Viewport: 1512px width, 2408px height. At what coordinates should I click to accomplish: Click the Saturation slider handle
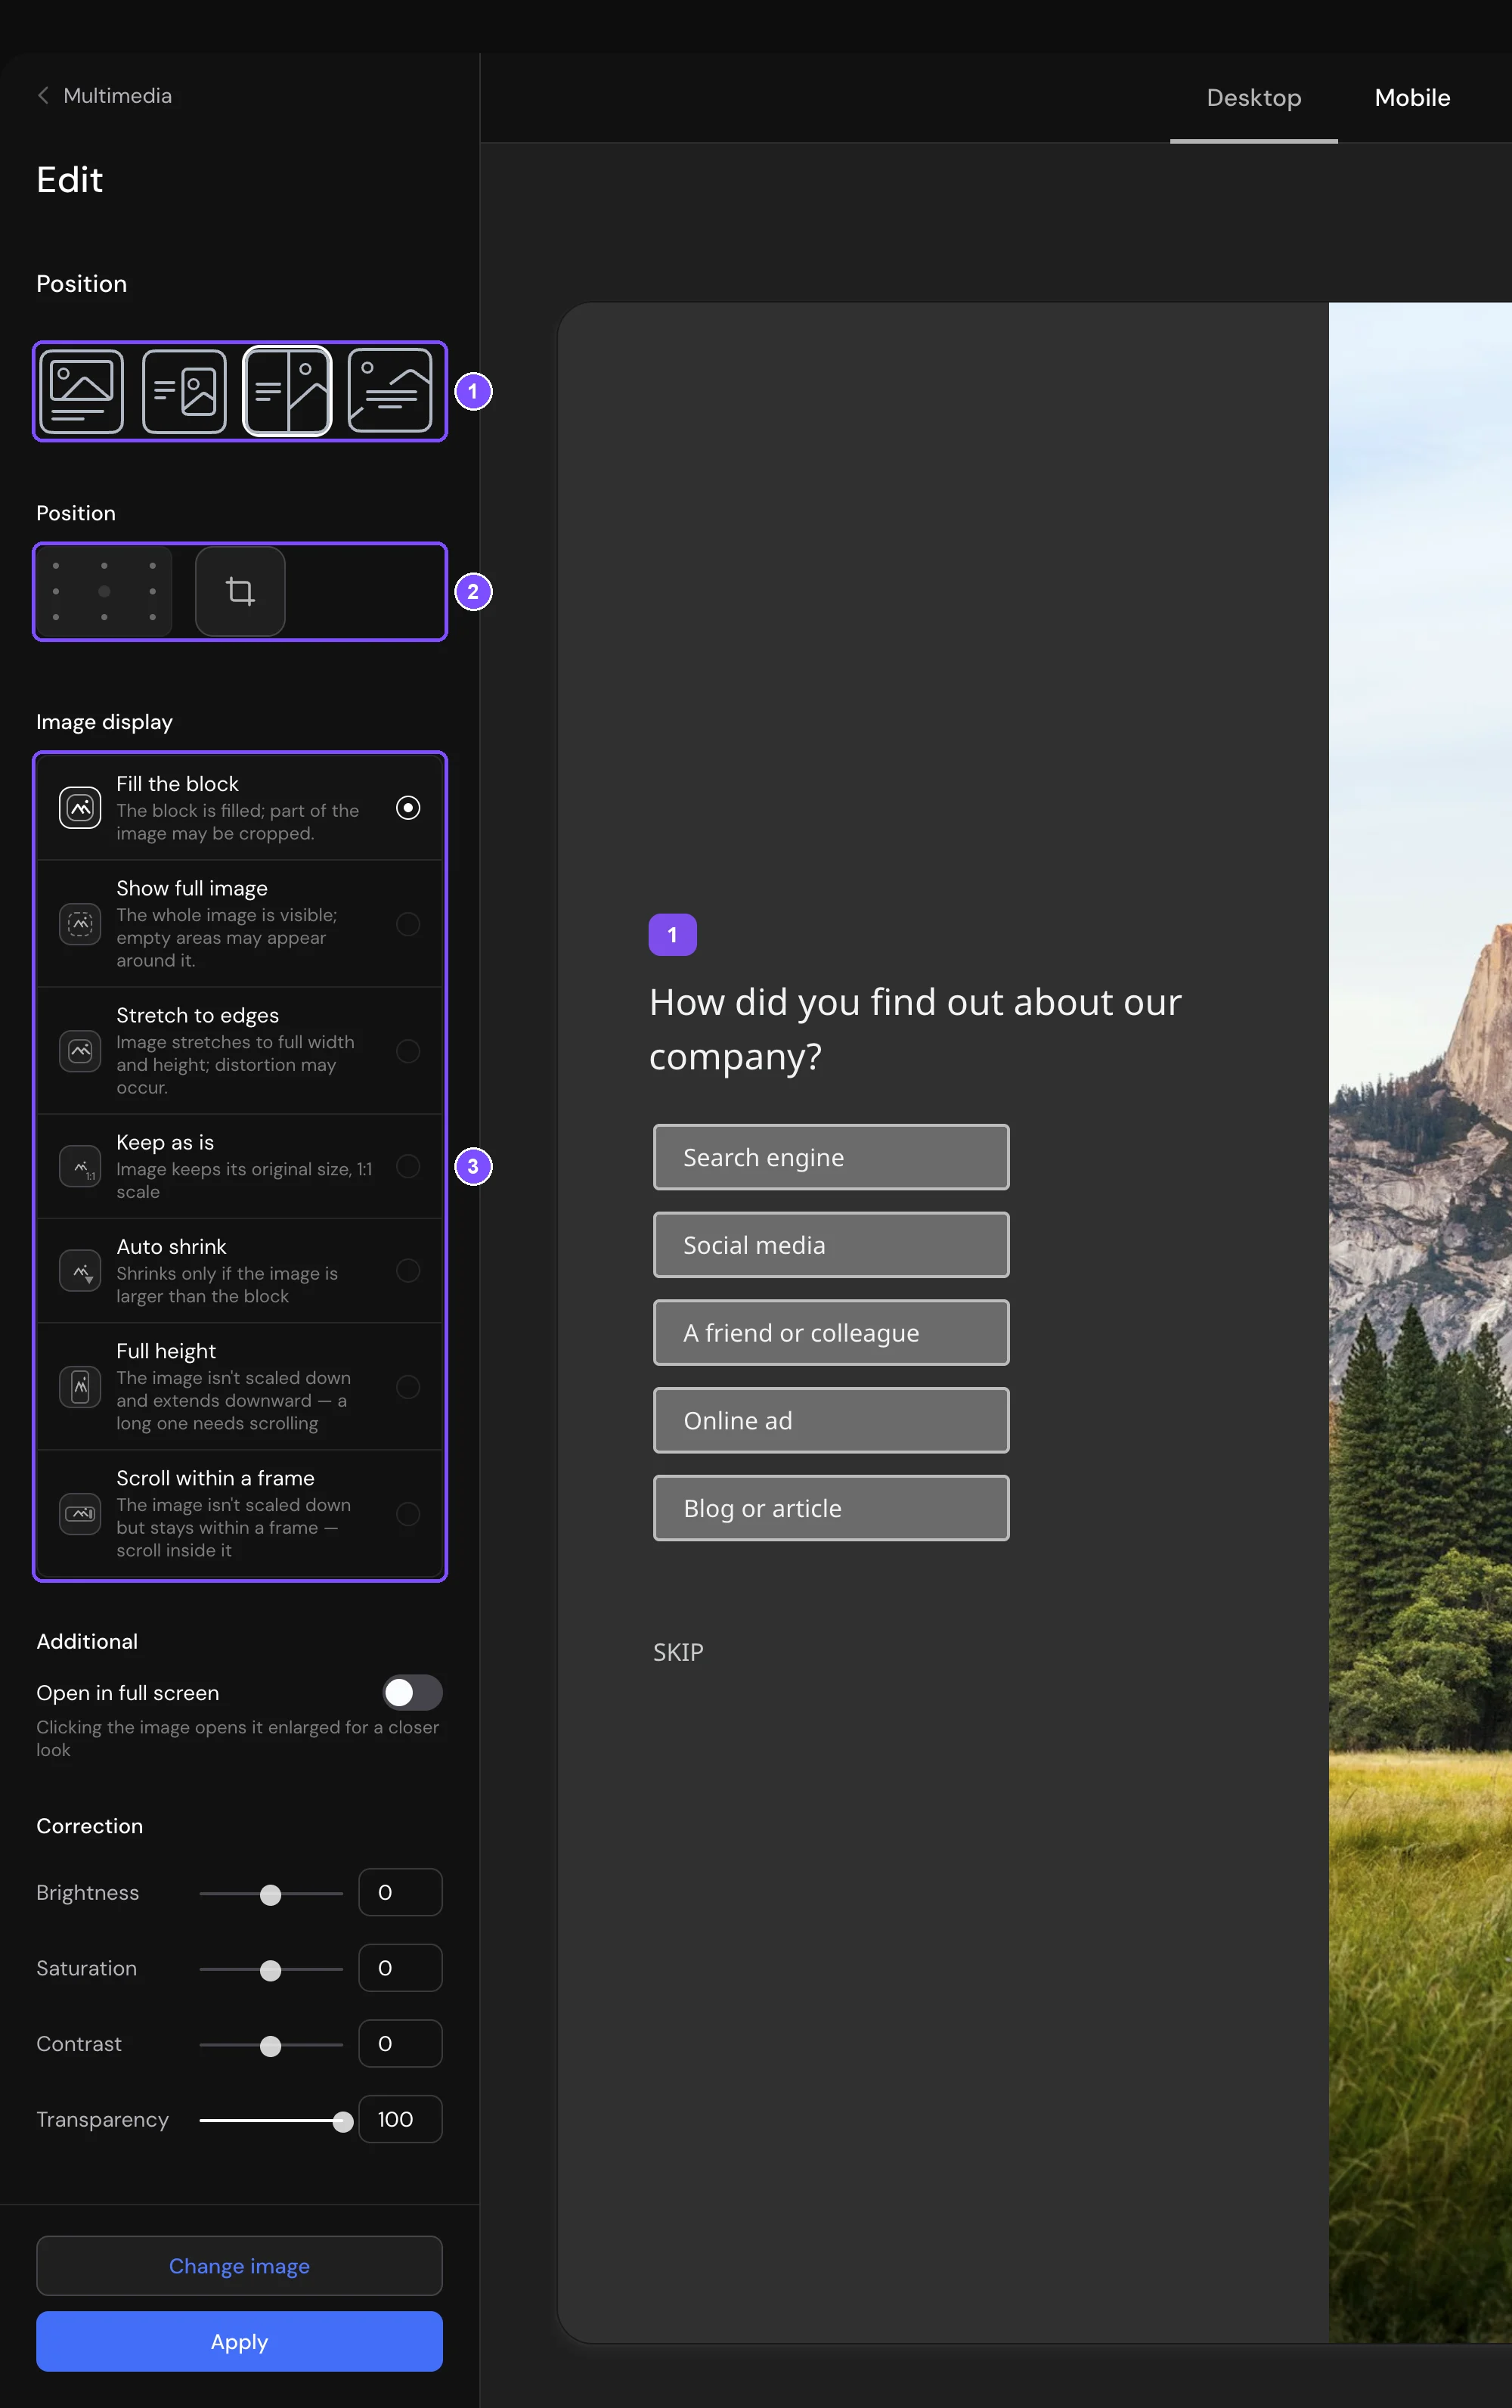(271, 1970)
